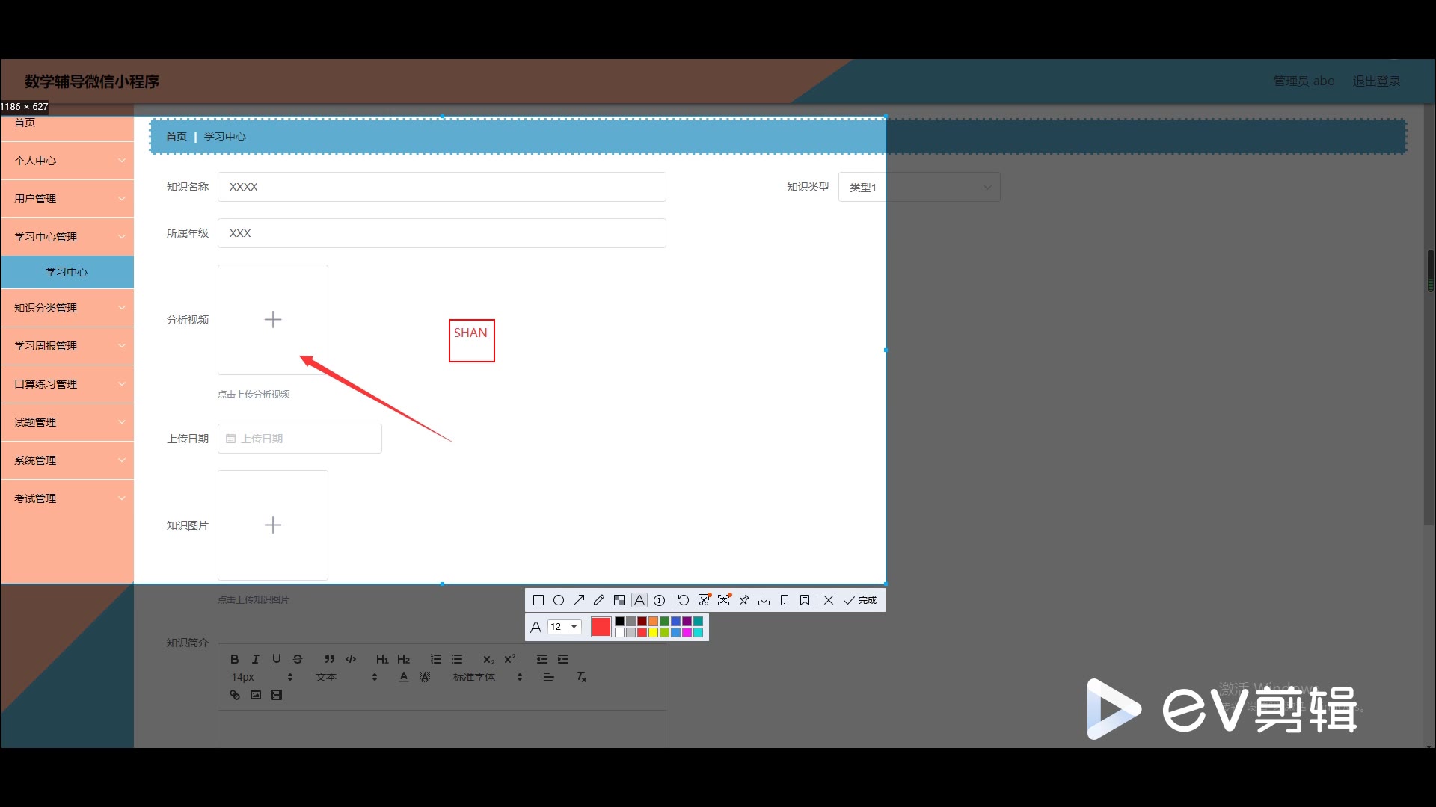The image size is (1436, 807).
Task: Click the translate screenshot icon
Action: 724,600
